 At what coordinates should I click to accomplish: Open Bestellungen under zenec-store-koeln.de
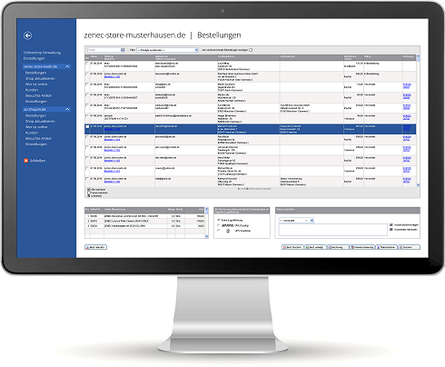(35, 73)
